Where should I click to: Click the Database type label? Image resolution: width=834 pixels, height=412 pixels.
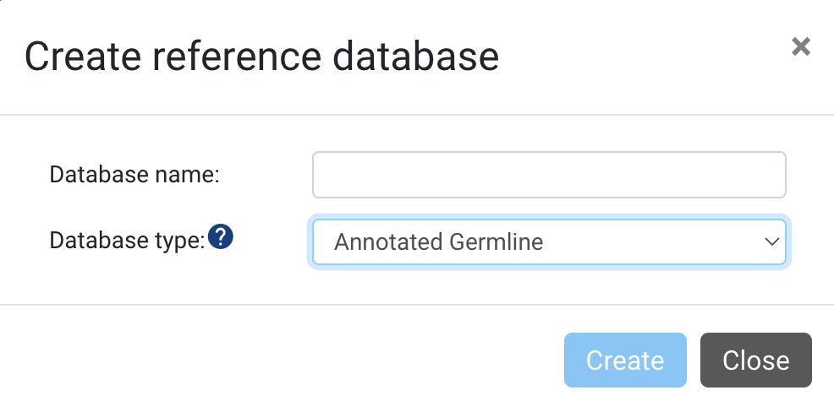(x=127, y=241)
